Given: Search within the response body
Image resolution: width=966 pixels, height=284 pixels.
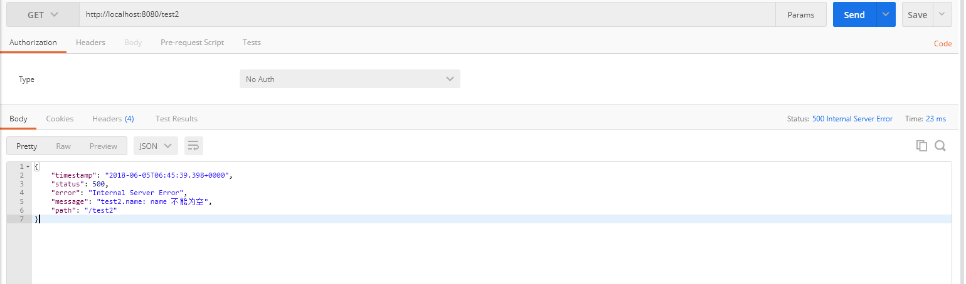Looking at the screenshot, I should (x=940, y=146).
